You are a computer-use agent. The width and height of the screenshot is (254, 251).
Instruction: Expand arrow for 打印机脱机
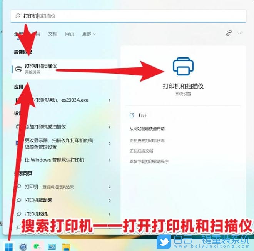pos(110,214)
